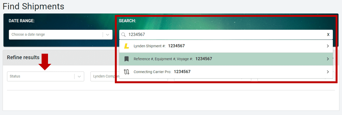The width and height of the screenshot is (342, 115).
Task: Click the Connecting Carrier route icon
Action: coord(126,72)
